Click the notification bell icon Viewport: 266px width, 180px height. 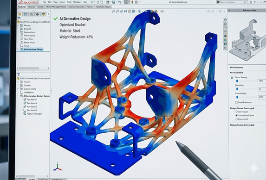[251, 2]
